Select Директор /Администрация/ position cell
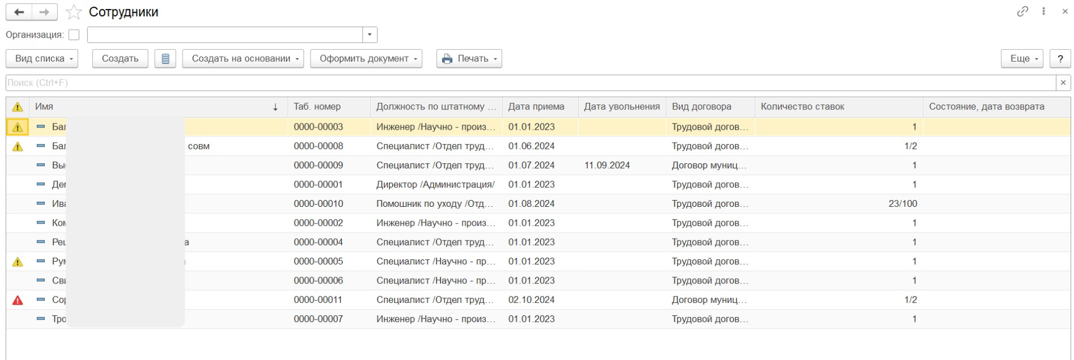Viewport: 1074px width, 360px height. pyautogui.click(x=436, y=184)
